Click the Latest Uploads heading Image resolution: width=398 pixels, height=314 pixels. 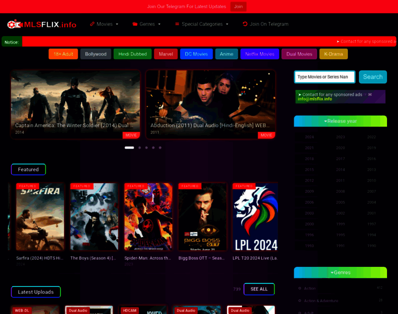point(36,292)
